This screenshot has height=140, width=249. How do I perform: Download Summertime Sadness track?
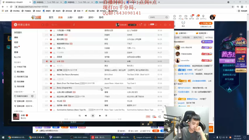[54, 110]
